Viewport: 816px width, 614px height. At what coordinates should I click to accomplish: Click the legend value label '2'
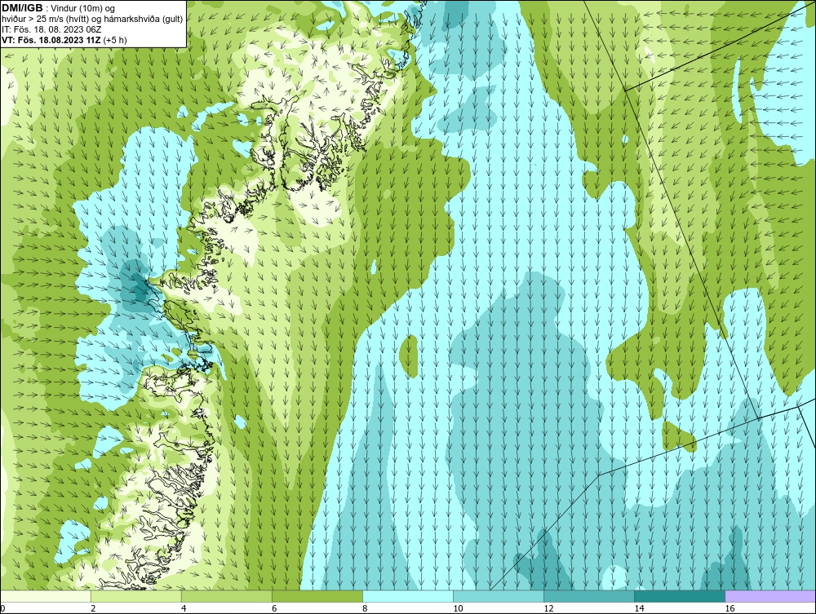click(93, 608)
